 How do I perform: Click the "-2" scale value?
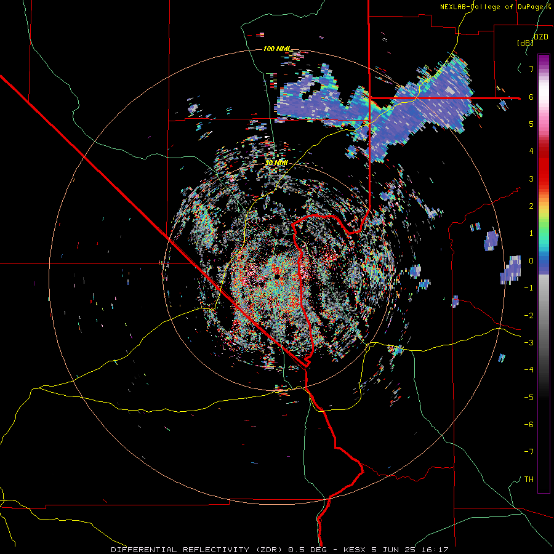coord(529,316)
